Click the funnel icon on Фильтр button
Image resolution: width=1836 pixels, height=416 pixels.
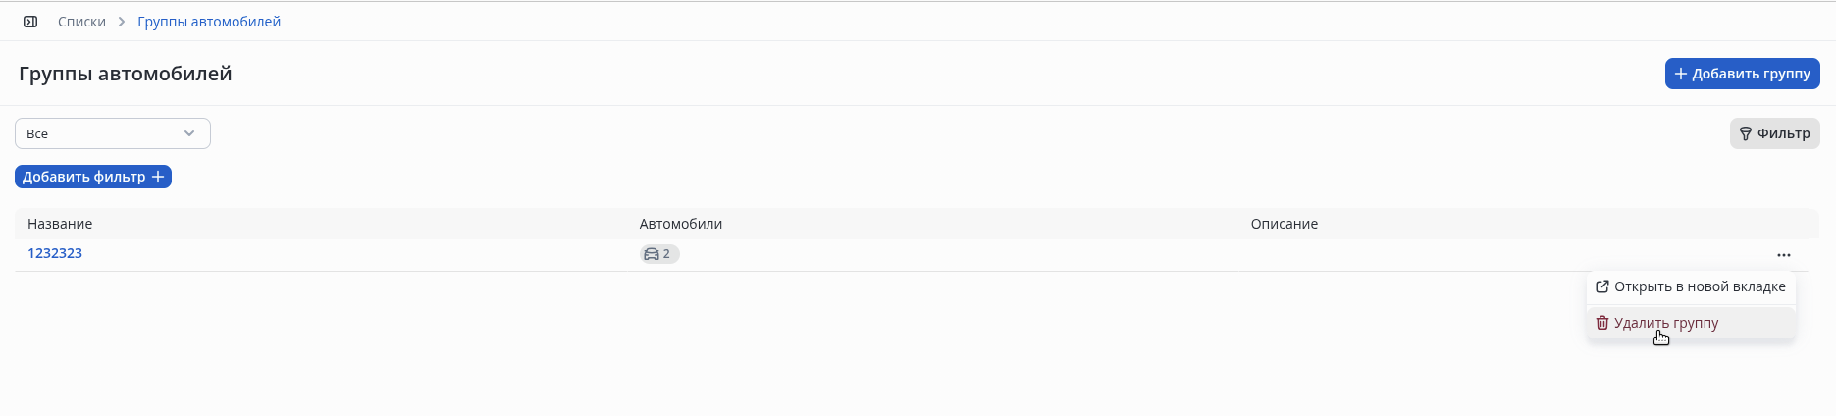1746,133
